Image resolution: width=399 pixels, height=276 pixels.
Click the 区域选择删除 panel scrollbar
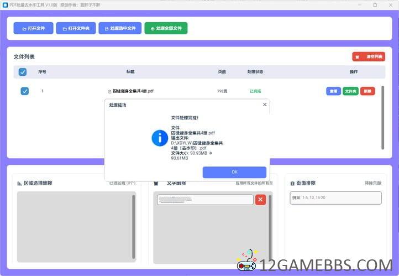point(134,227)
